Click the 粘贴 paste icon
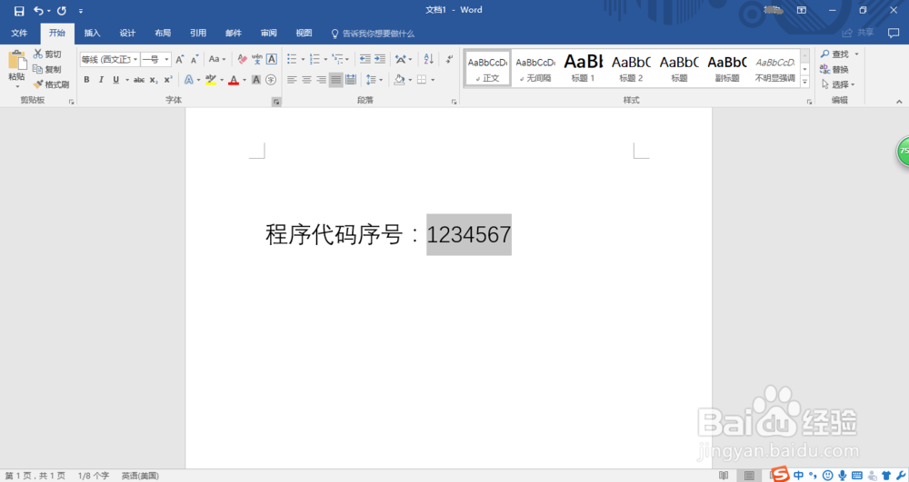This screenshot has height=482, width=909. click(x=16, y=61)
